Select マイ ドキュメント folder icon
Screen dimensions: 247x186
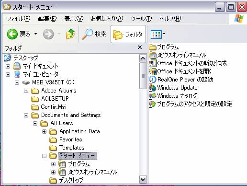click(17, 66)
